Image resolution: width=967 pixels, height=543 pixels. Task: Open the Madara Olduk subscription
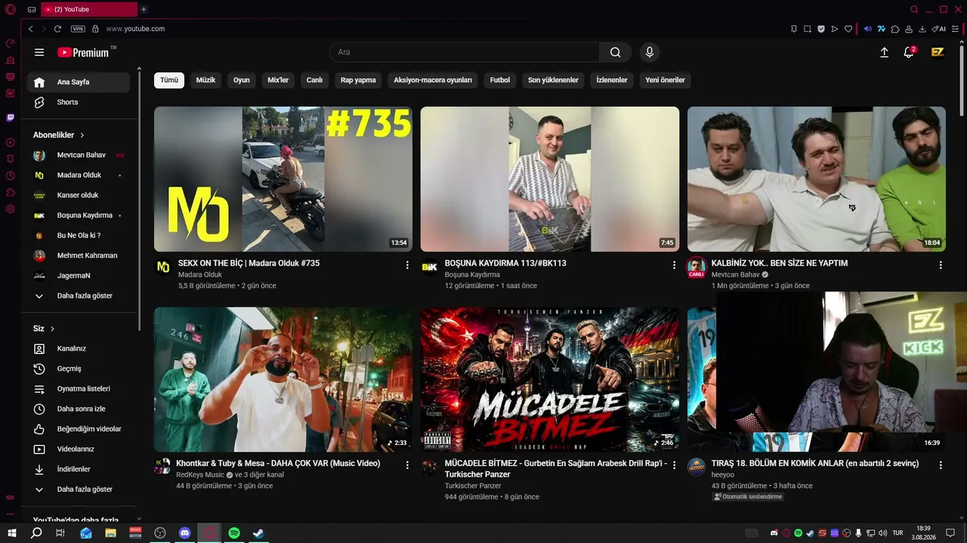click(79, 175)
